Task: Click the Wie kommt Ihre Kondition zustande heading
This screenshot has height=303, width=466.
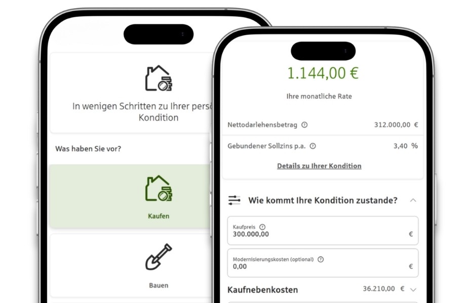Action: point(323,200)
